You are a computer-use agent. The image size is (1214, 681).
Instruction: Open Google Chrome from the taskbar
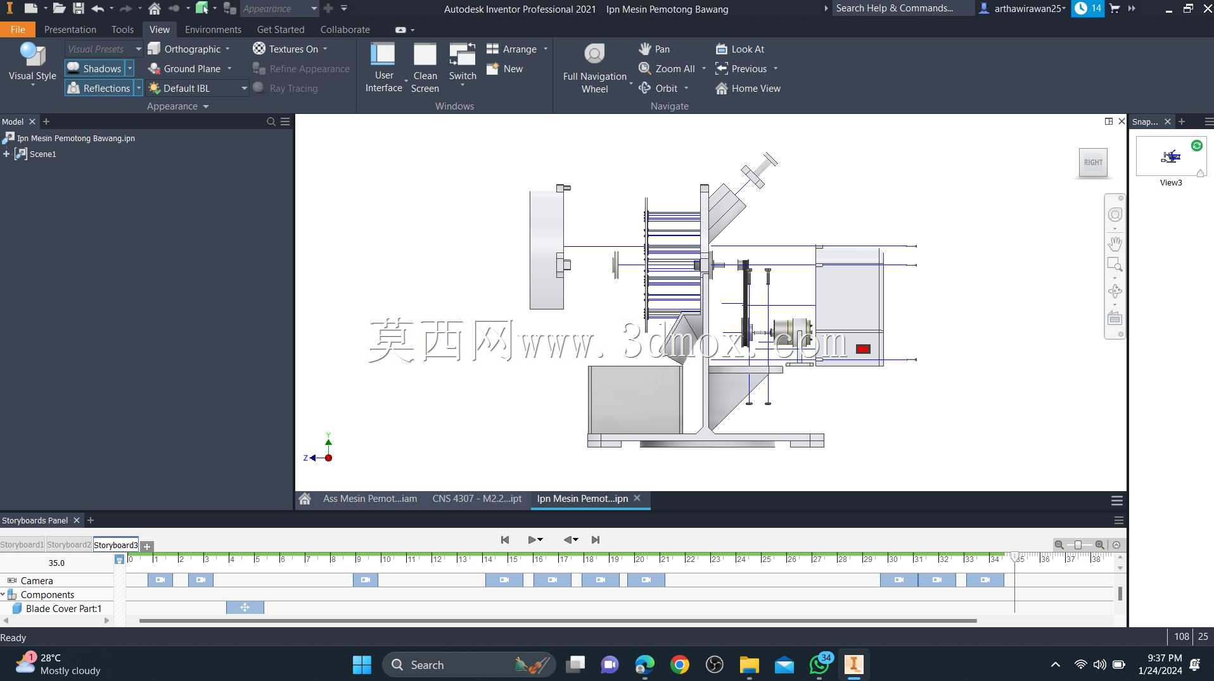click(x=679, y=665)
